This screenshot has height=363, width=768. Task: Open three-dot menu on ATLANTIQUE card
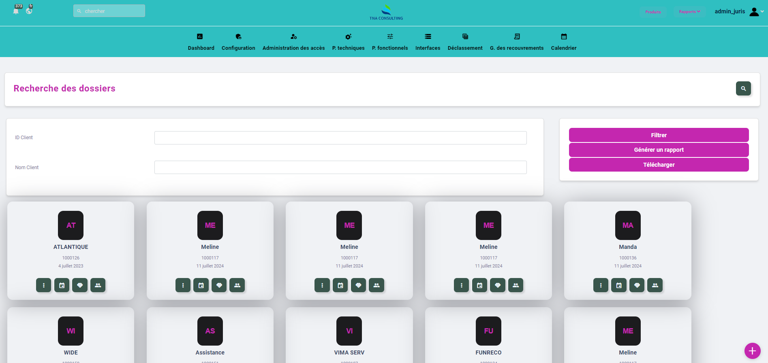click(44, 285)
